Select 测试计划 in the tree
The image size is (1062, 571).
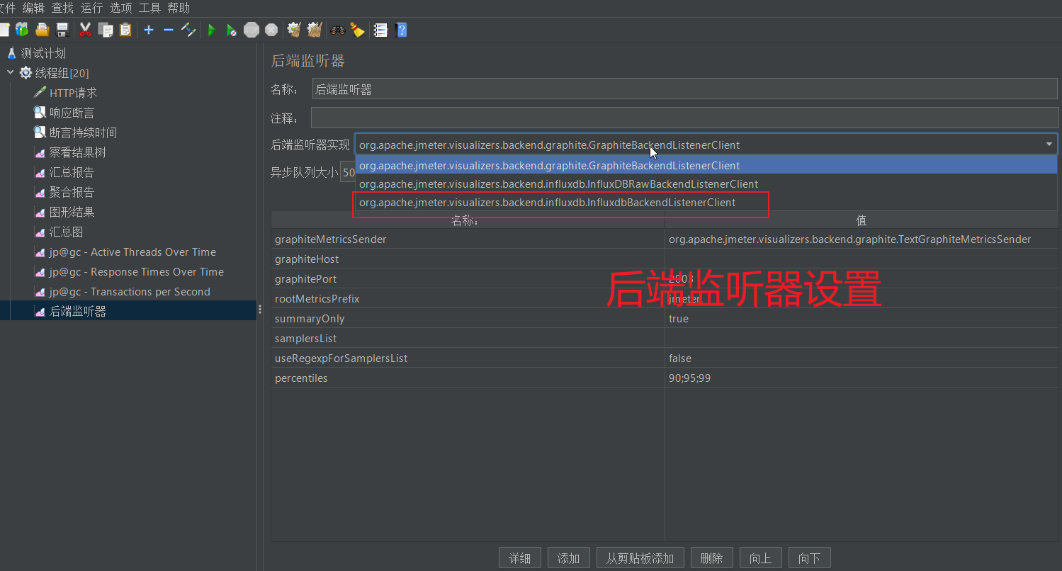tap(43, 53)
